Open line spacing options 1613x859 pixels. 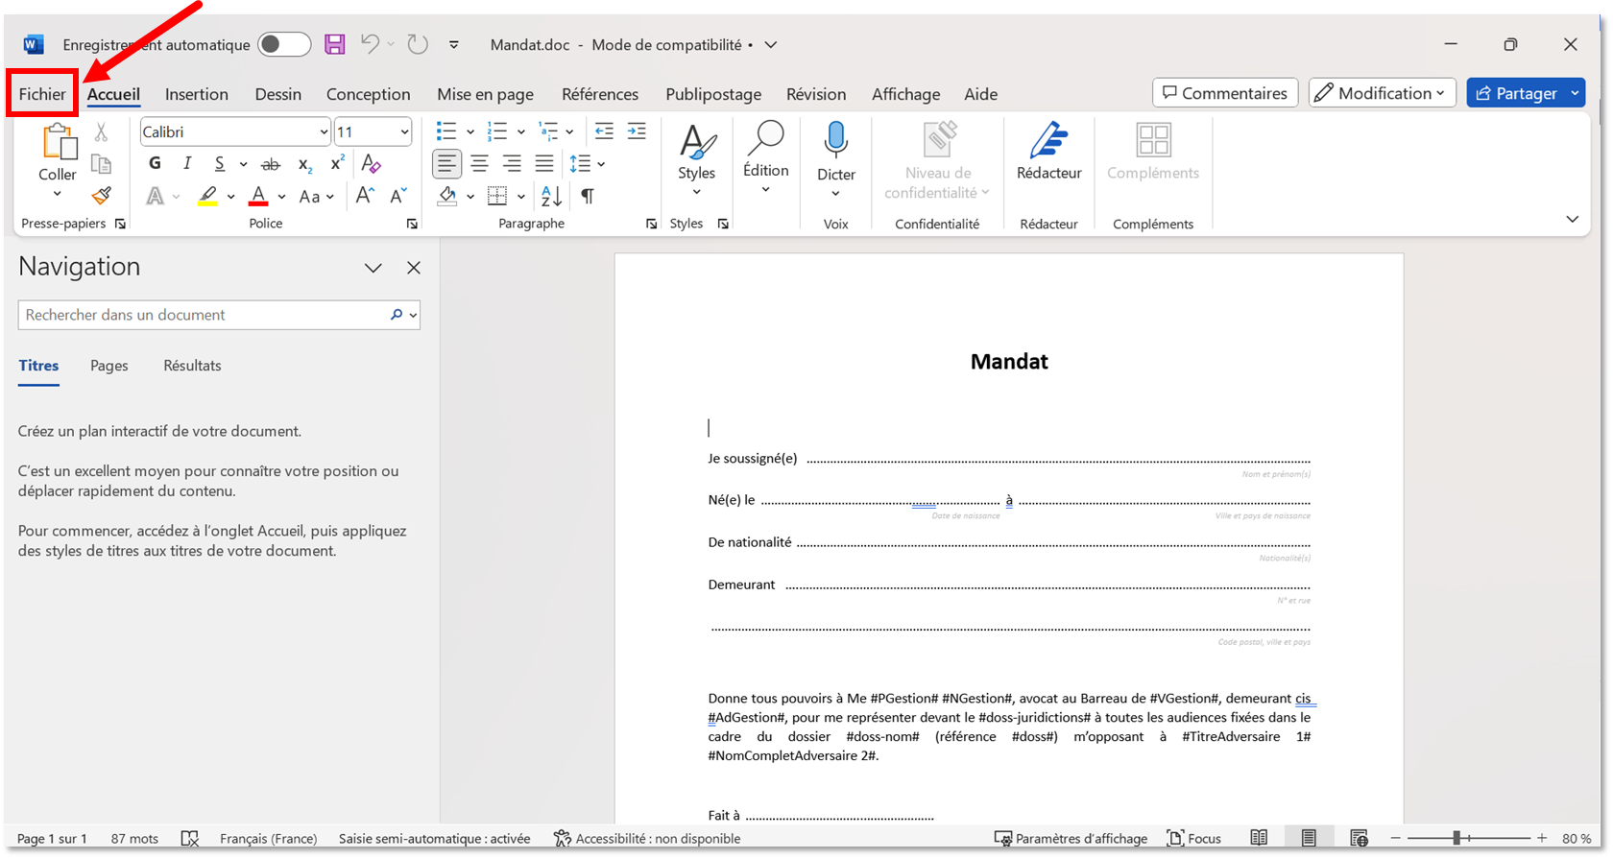tap(587, 164)
